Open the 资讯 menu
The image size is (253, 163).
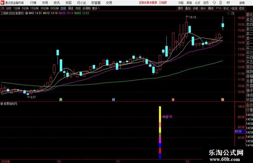57,3
